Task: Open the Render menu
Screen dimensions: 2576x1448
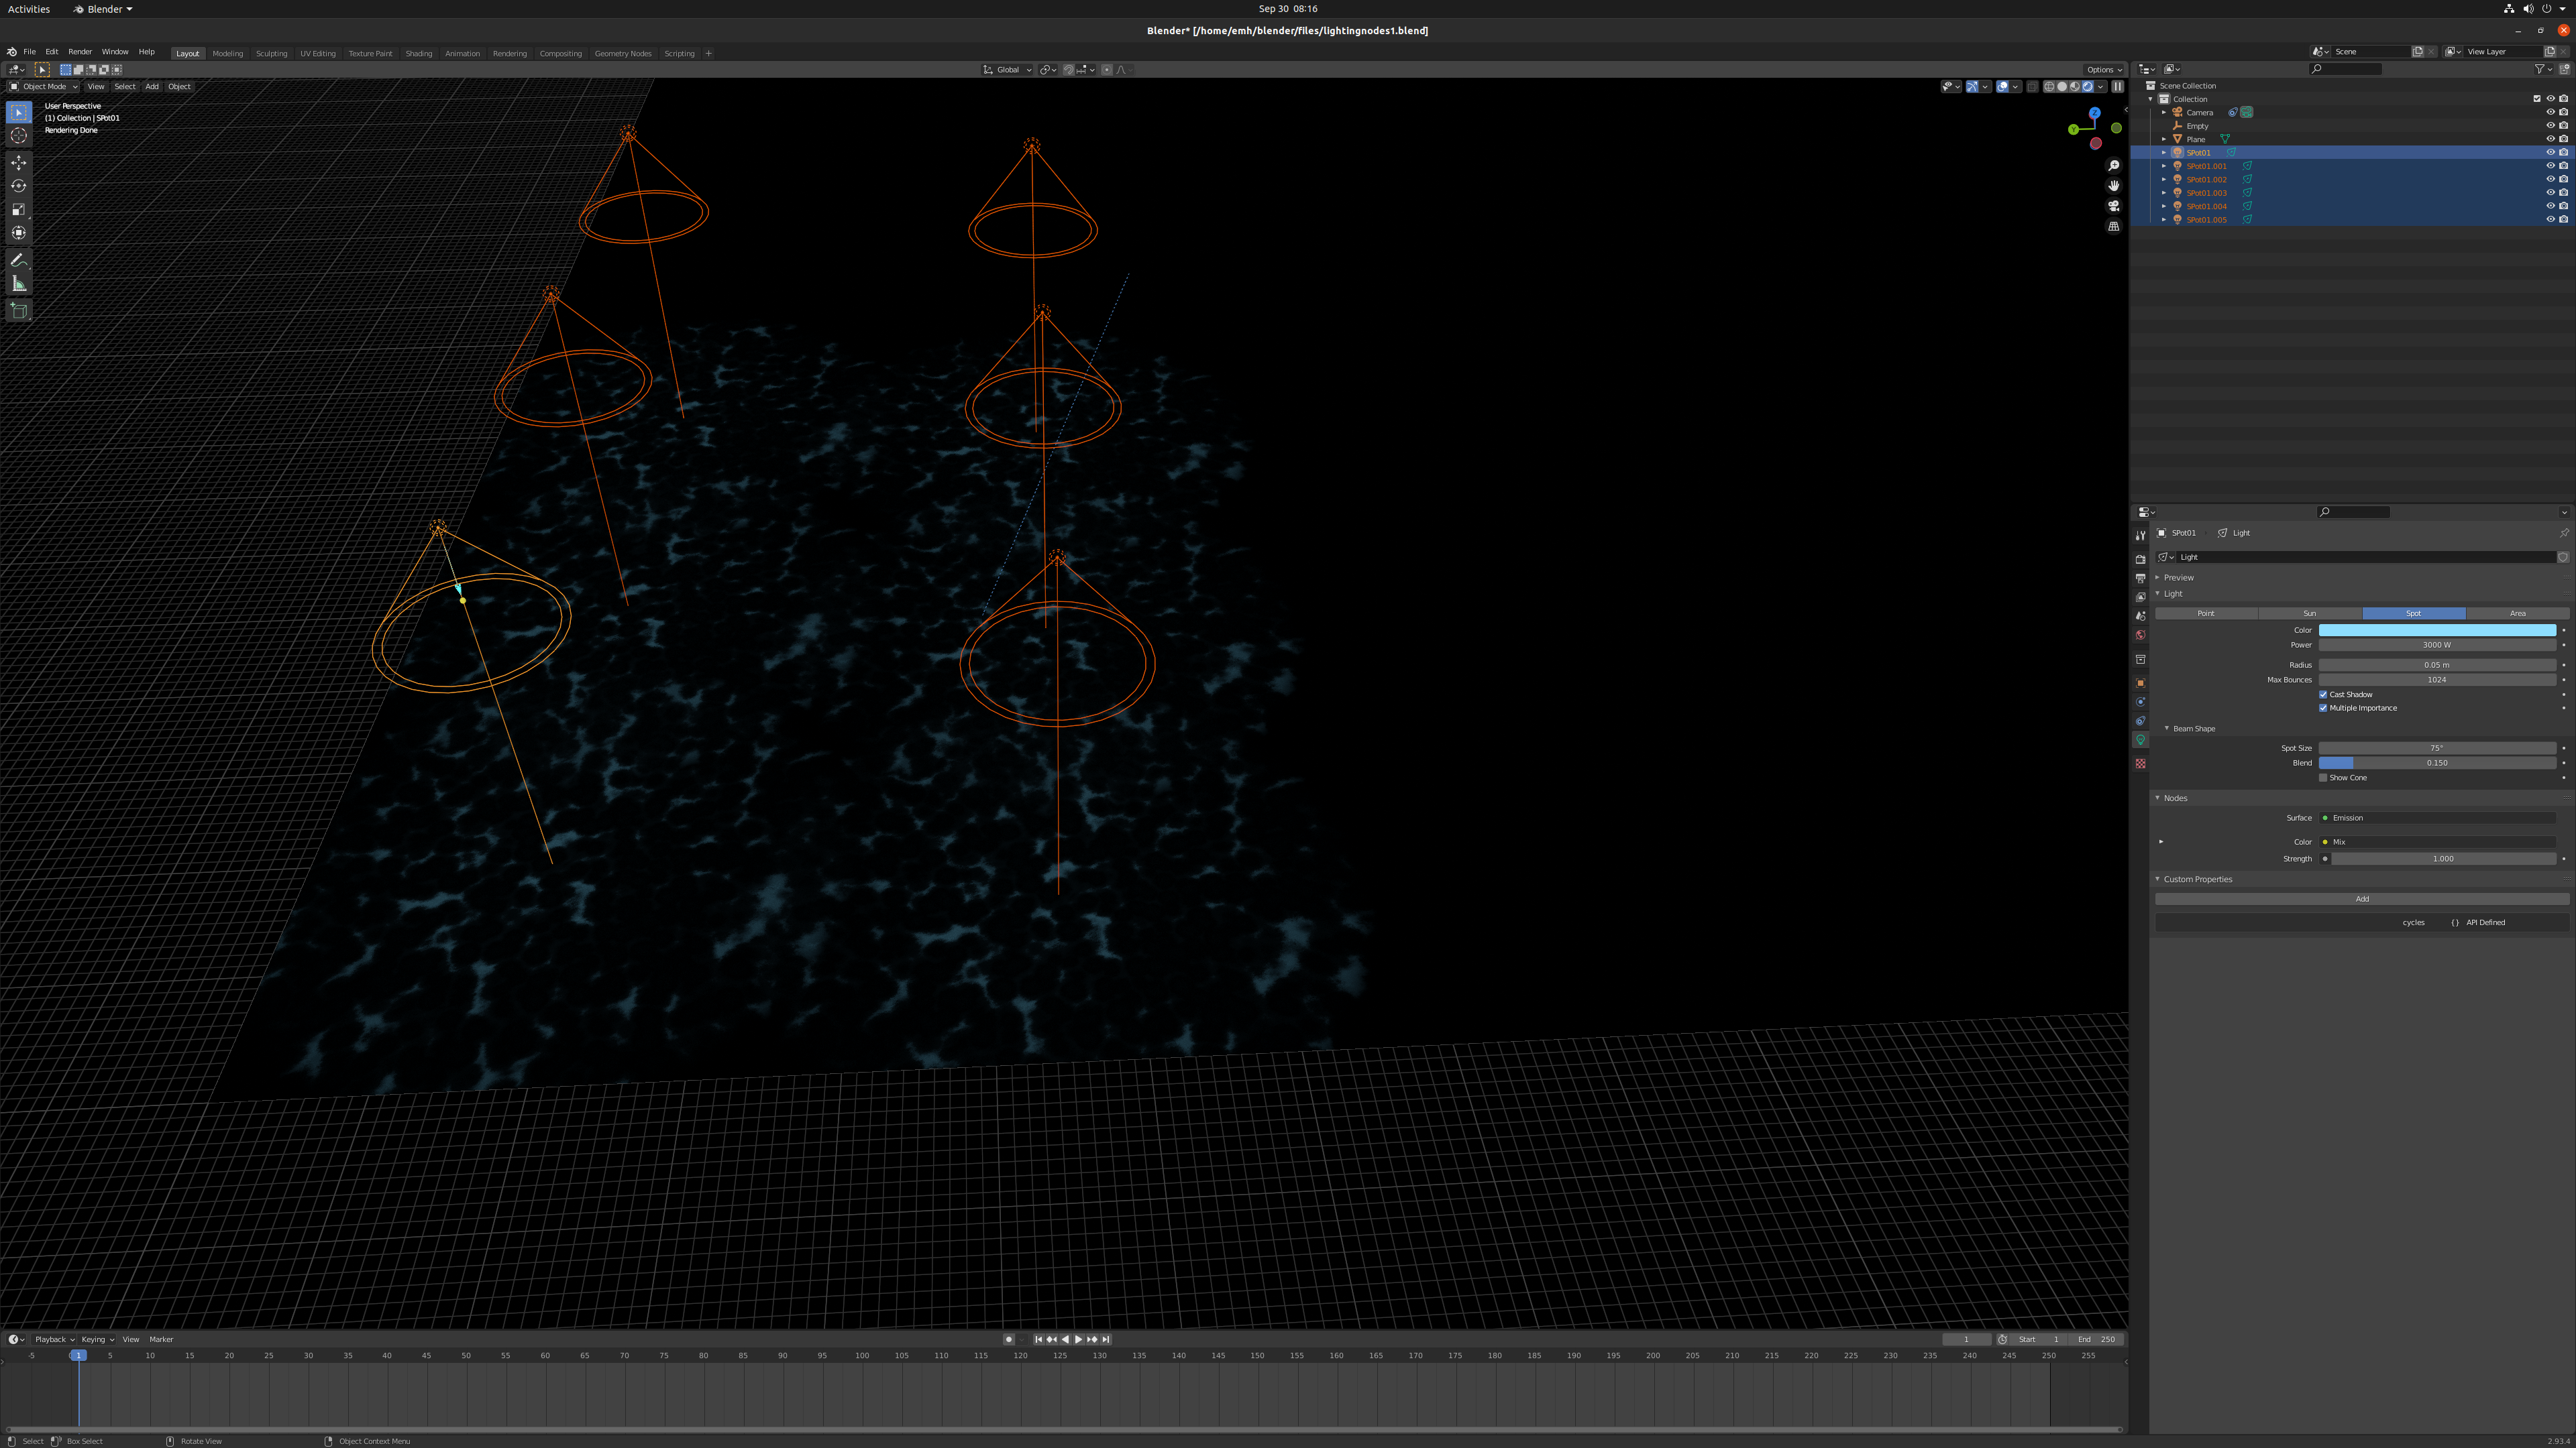Action: click(80, 52)
